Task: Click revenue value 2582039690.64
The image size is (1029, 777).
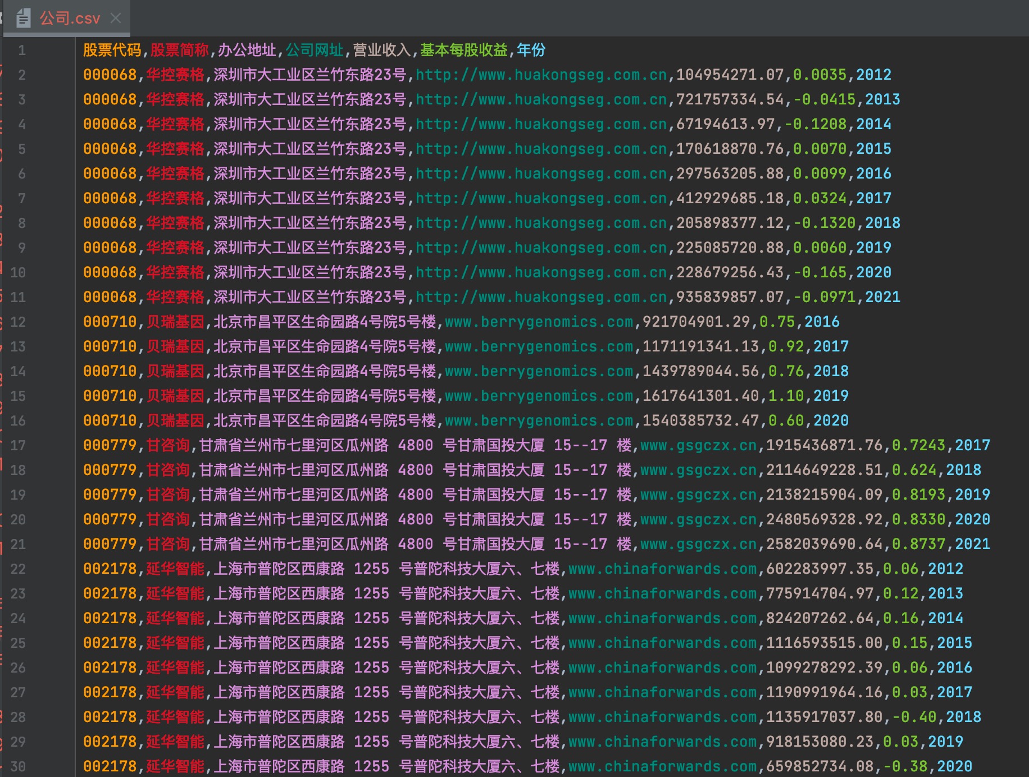Action: click(x=825, y=544)
